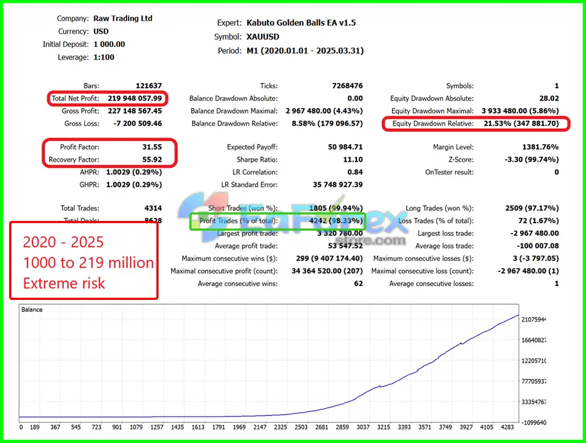The height and width of the screenshot is (443, 586).
Task: Select equity drawdown relative "21.53% (347 881.70)"
Action: pyautogui.click(x=521, y=124)
